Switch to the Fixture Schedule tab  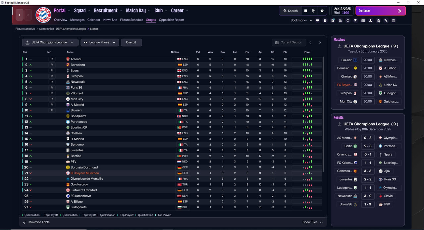point(132,20)
